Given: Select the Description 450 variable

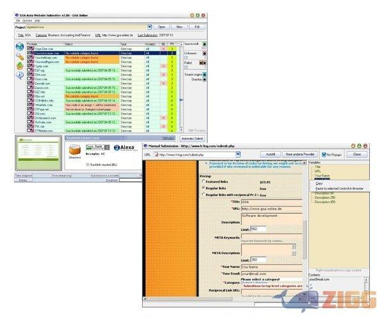Looking at the screenshot, I should pyautogui.click(x=325, y=202).
